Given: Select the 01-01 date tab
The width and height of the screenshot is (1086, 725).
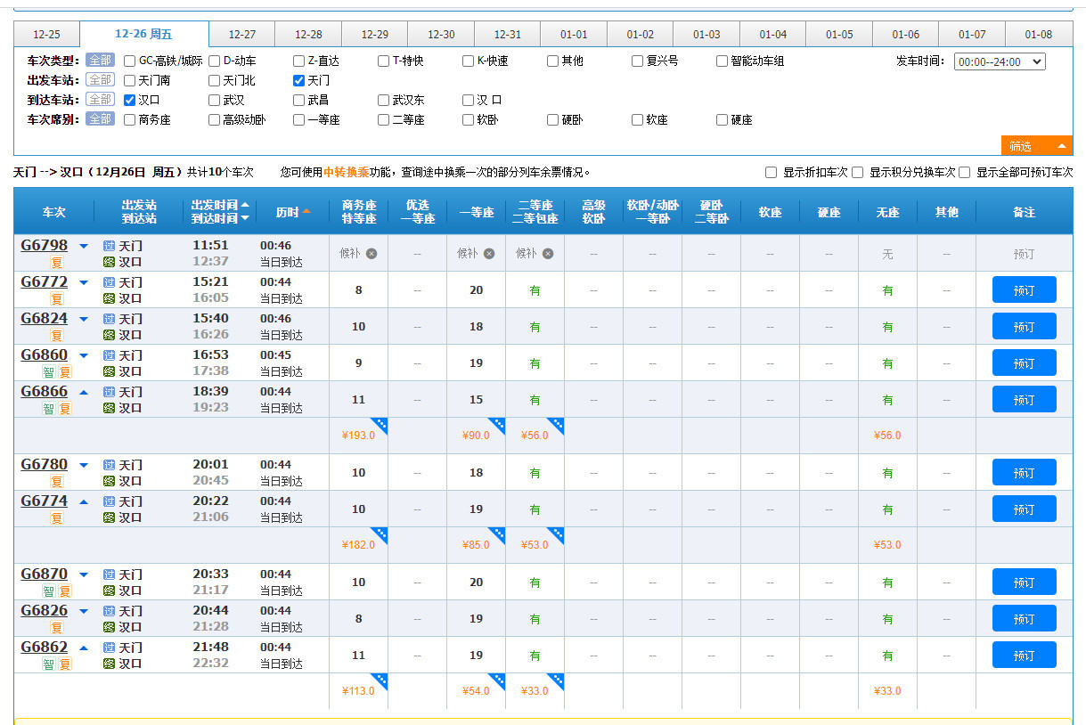Looking at the screenshot, I should click(x=574, y=35).
